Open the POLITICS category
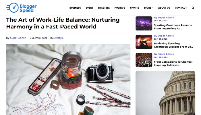Viewport: 201px width, 115px height. (120, 8)
